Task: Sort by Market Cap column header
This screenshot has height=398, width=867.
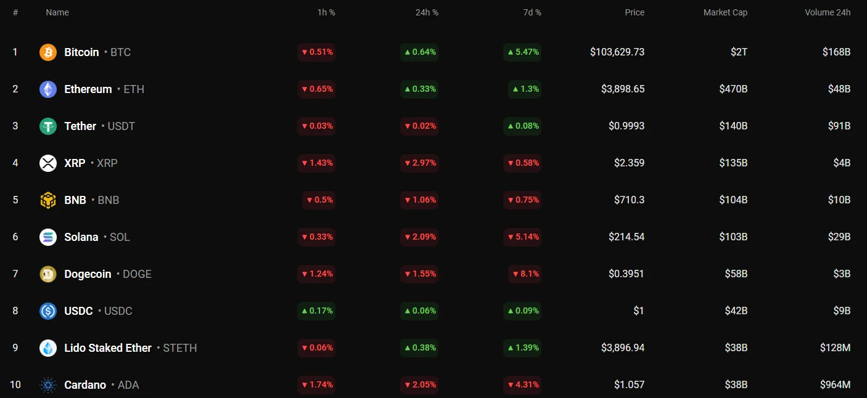Action: [725, 12]
